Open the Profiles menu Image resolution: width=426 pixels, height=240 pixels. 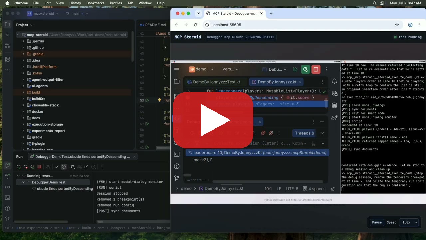[x=116, y=3]
